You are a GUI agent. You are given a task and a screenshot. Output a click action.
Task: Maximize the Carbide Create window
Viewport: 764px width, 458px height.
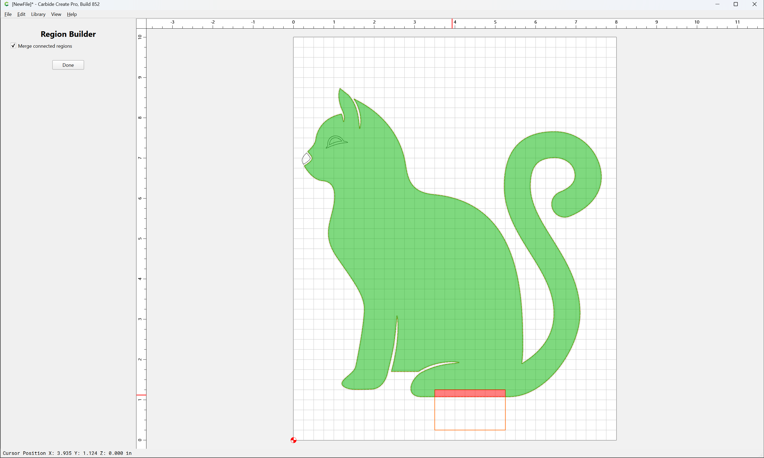point(736,4)
